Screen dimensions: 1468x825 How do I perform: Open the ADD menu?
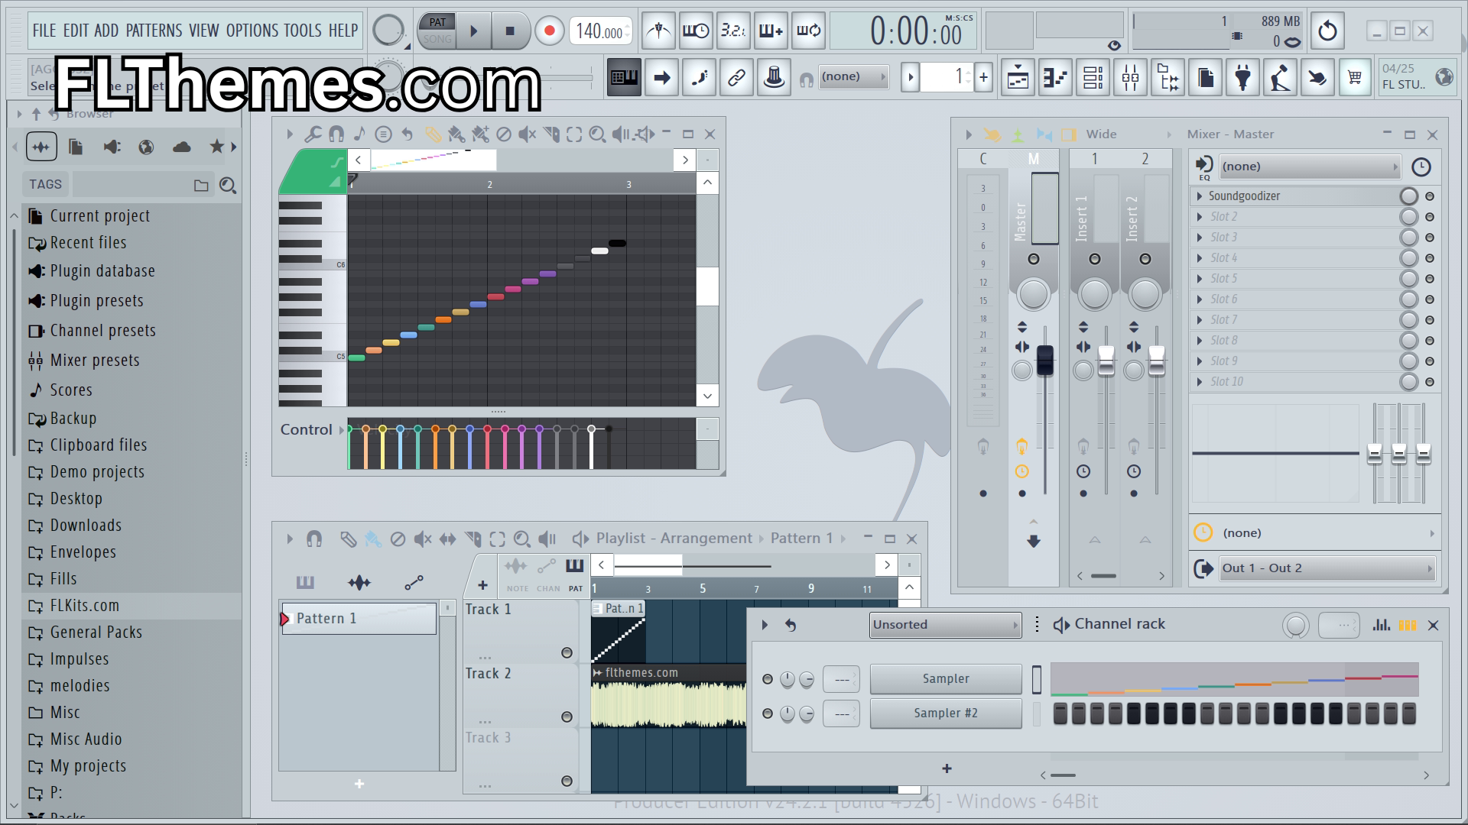(106, 31)
